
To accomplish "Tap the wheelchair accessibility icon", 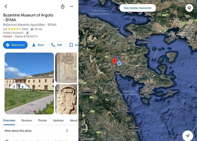I will (27, 33).
